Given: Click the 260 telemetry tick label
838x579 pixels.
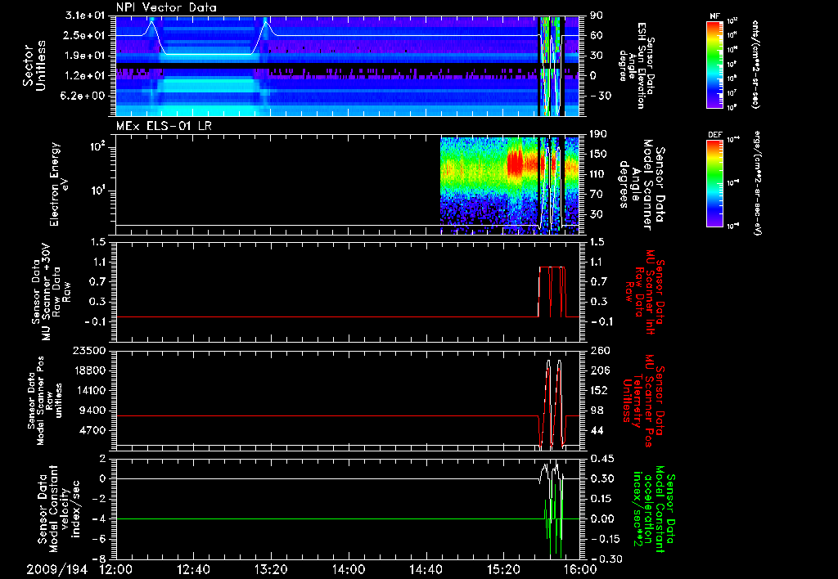Looking at the screenshot, I should (x=600, y=350).
